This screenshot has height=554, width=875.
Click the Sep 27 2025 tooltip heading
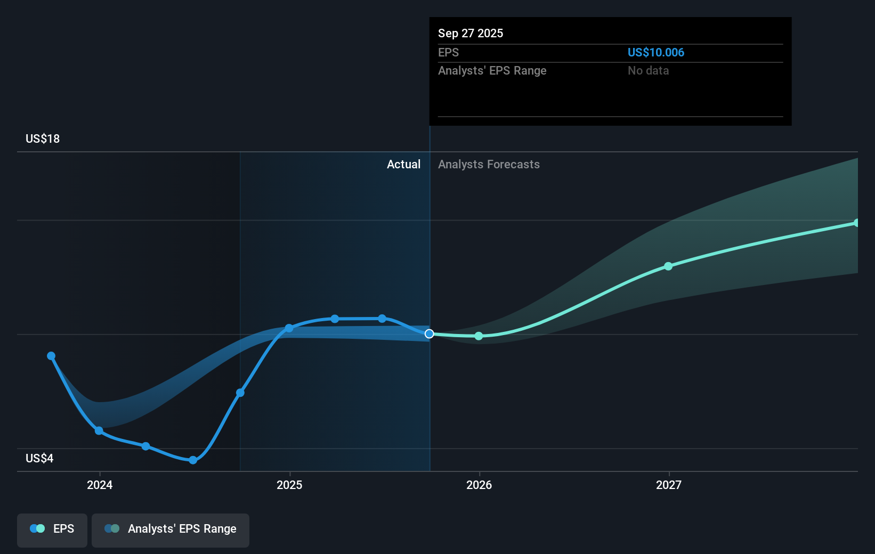[470, 33]
